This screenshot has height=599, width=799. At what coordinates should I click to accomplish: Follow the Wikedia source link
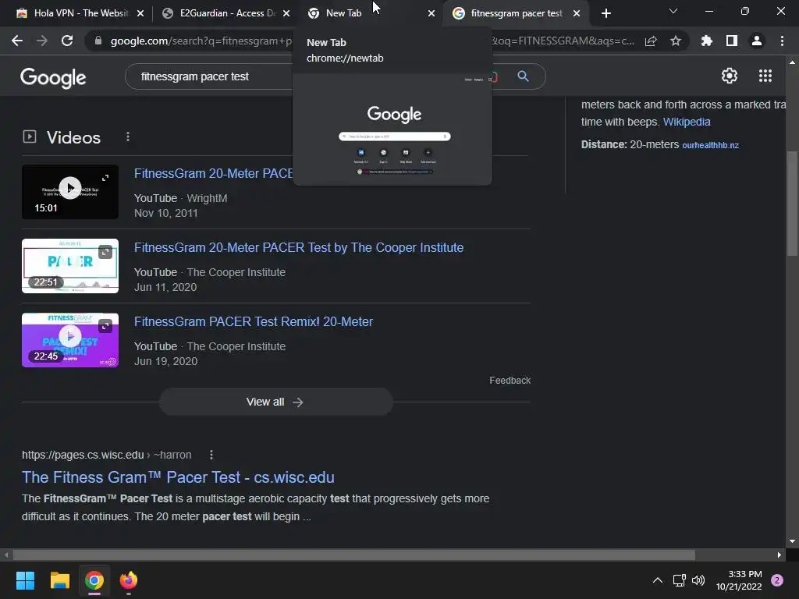pos(687,122)
